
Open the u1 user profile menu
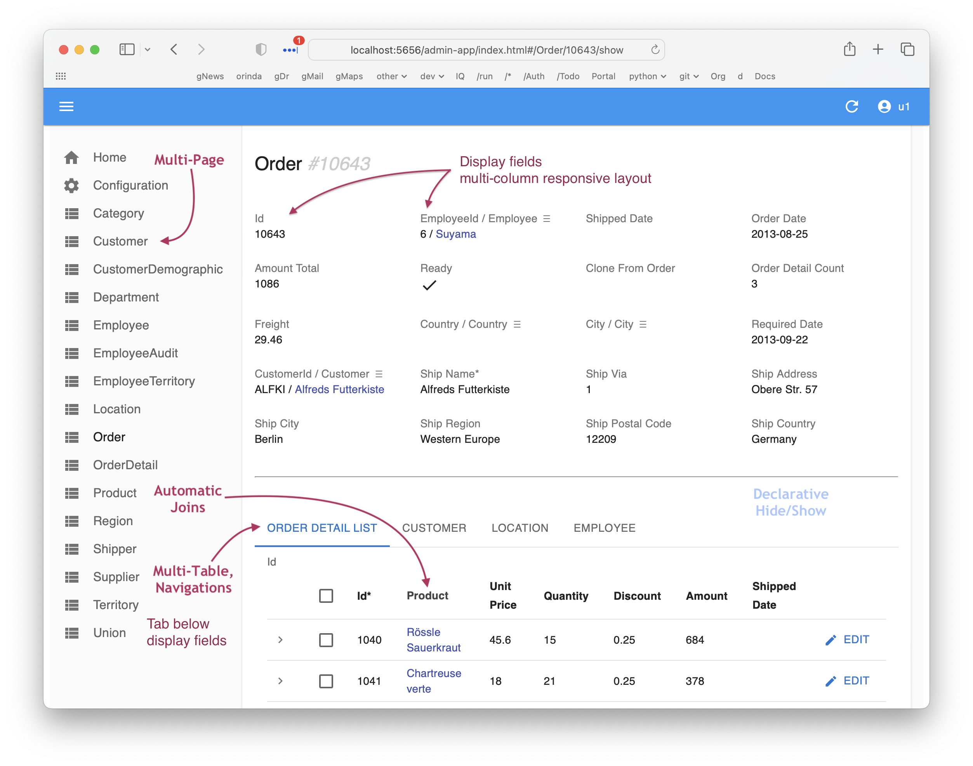pos(893,106)
